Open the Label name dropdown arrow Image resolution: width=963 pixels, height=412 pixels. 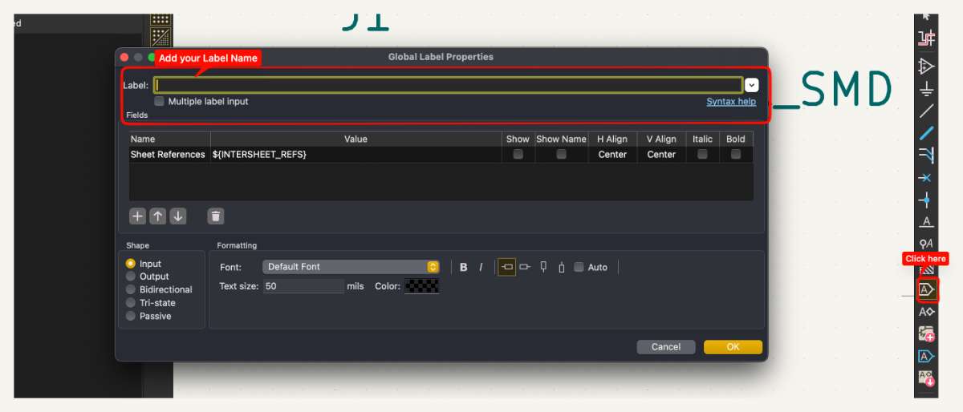752,85
